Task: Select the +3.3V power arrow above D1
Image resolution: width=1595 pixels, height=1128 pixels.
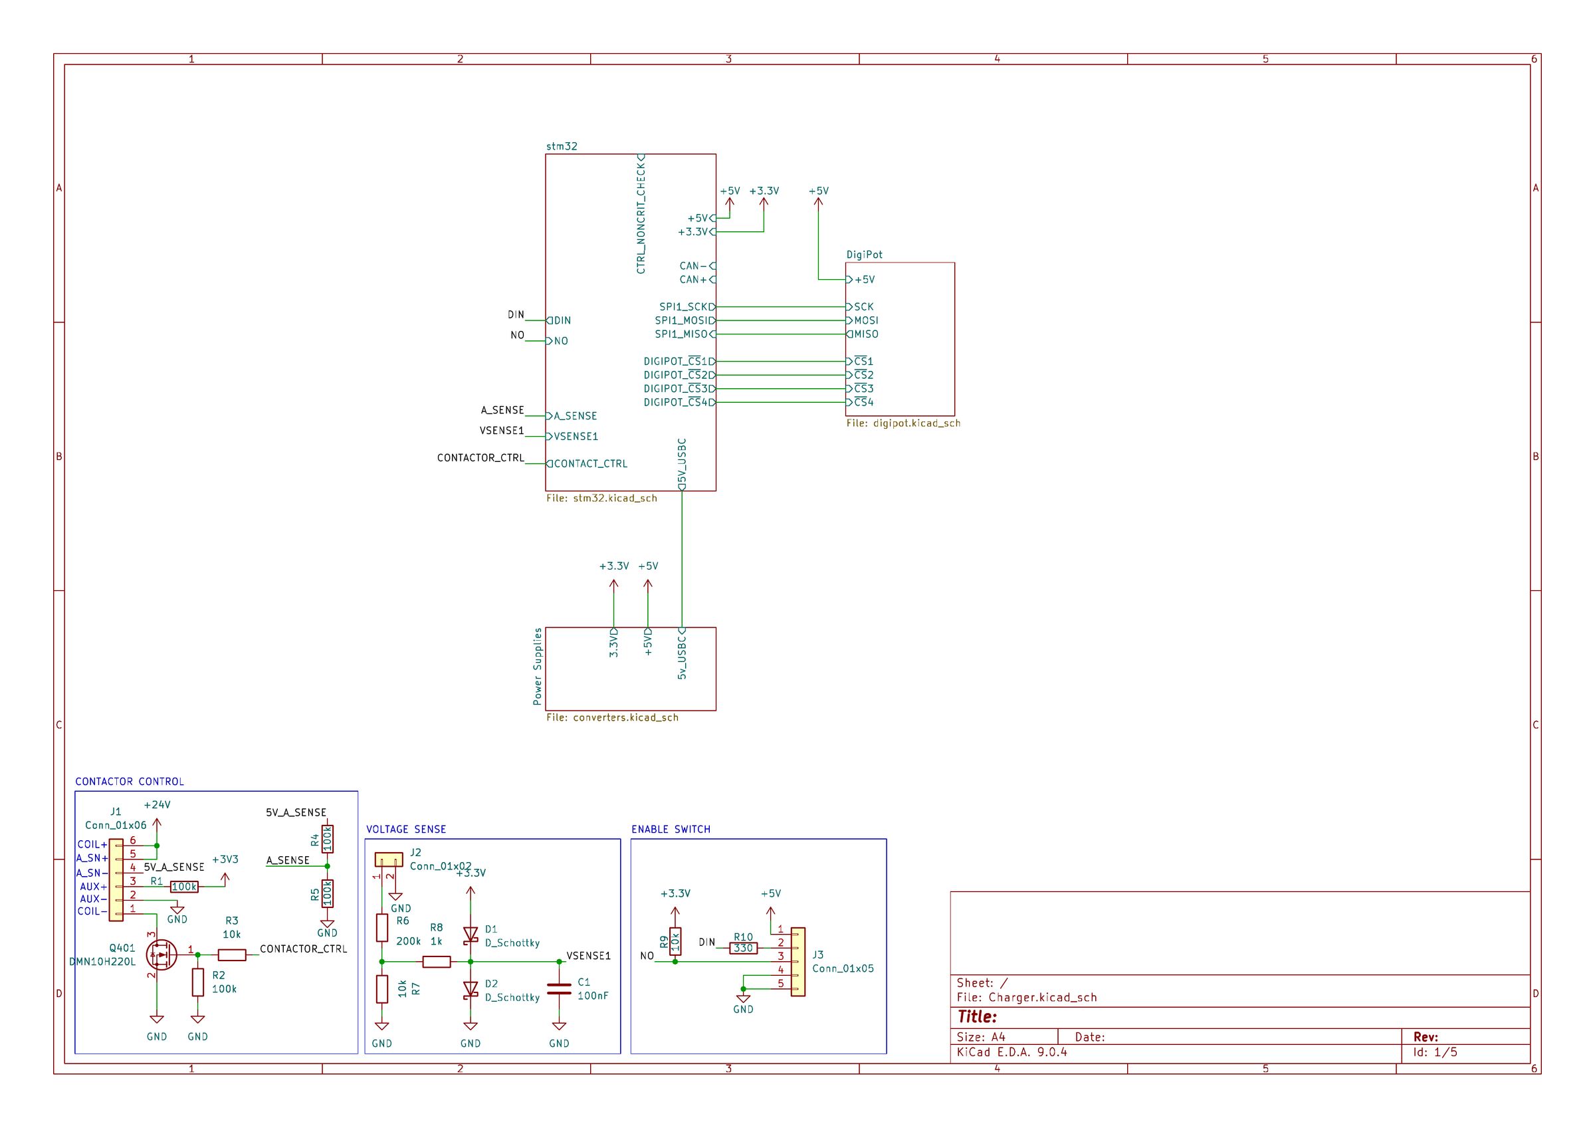Action: (x=471, y=893)
